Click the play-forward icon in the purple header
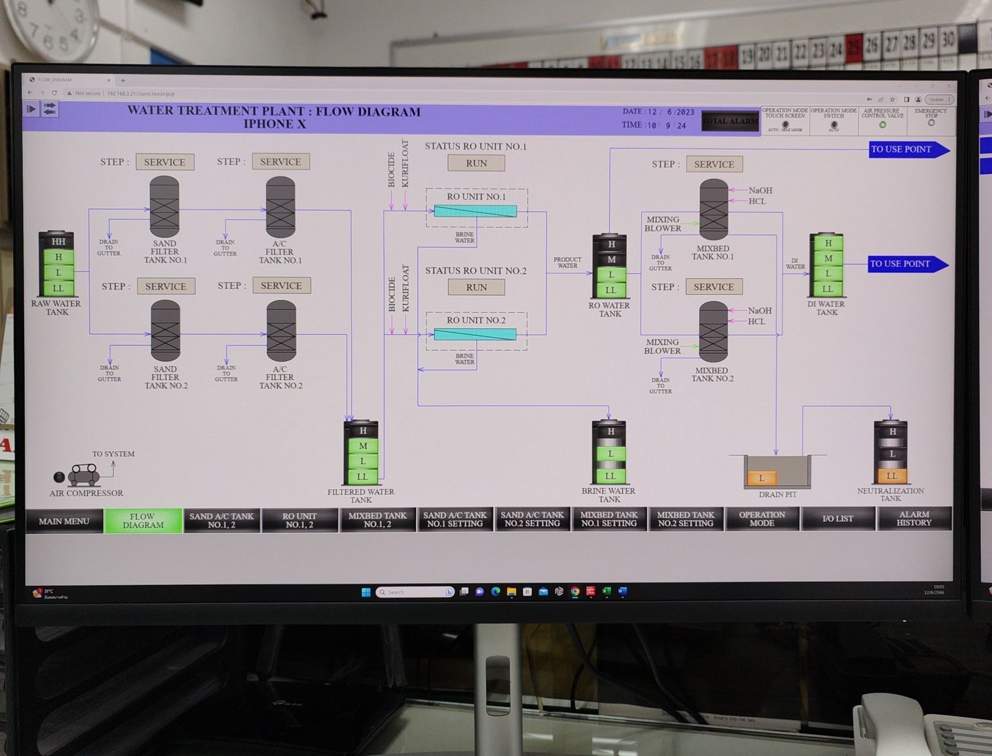The width and height of the screenshot is (992, 756). (x=31, y=109)
